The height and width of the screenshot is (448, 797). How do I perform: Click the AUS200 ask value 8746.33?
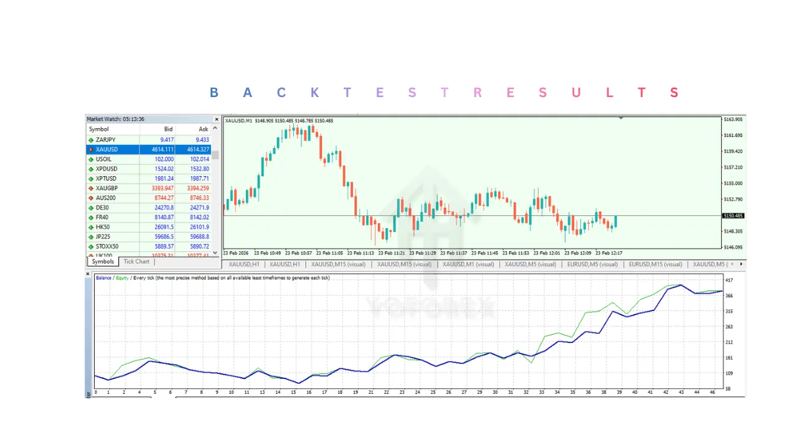pyautogui.click(x=200, y=198)
